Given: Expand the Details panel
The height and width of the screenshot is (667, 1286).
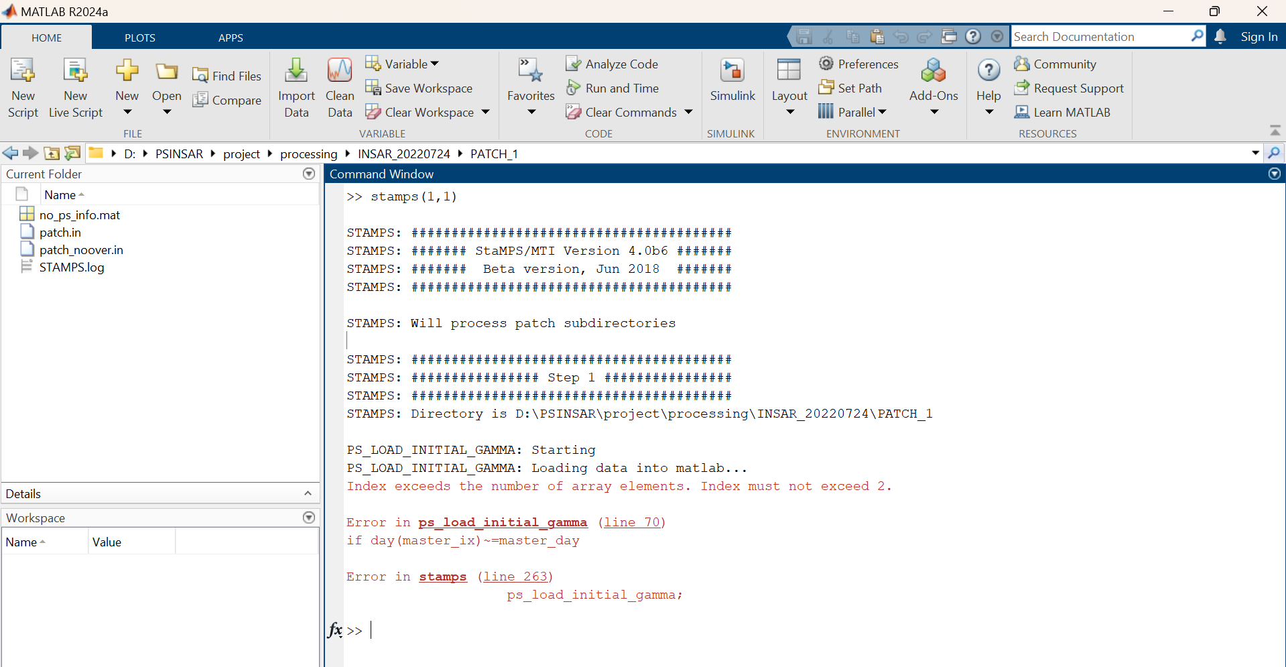Looking at the screenshot, I should (x=308, y=493).
